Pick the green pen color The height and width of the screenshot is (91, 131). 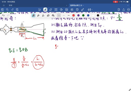coord(83,15)
